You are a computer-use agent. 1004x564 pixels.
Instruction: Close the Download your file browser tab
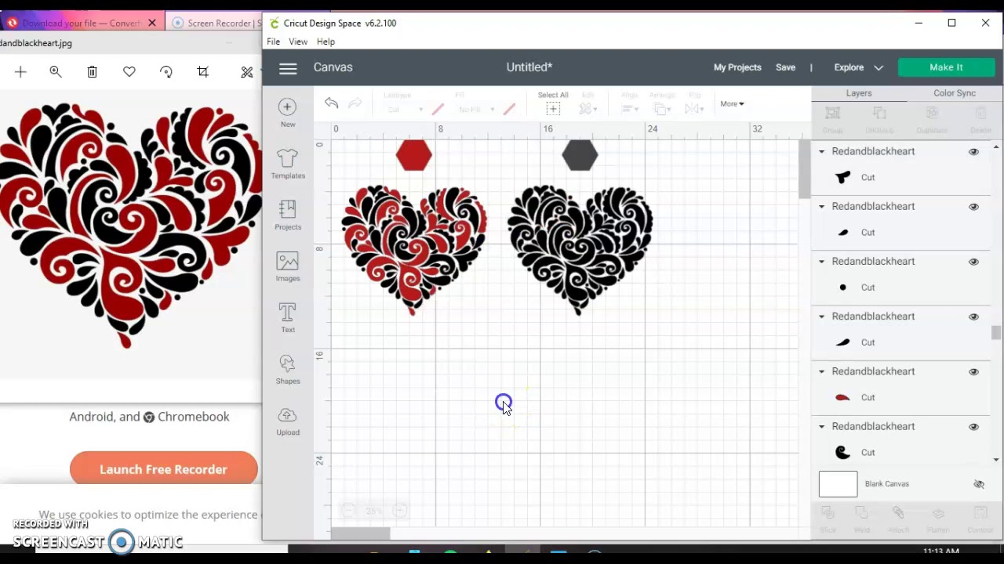coord(152,23)
